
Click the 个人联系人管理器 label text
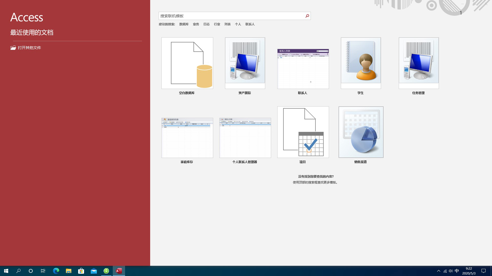tap(244, 162)
